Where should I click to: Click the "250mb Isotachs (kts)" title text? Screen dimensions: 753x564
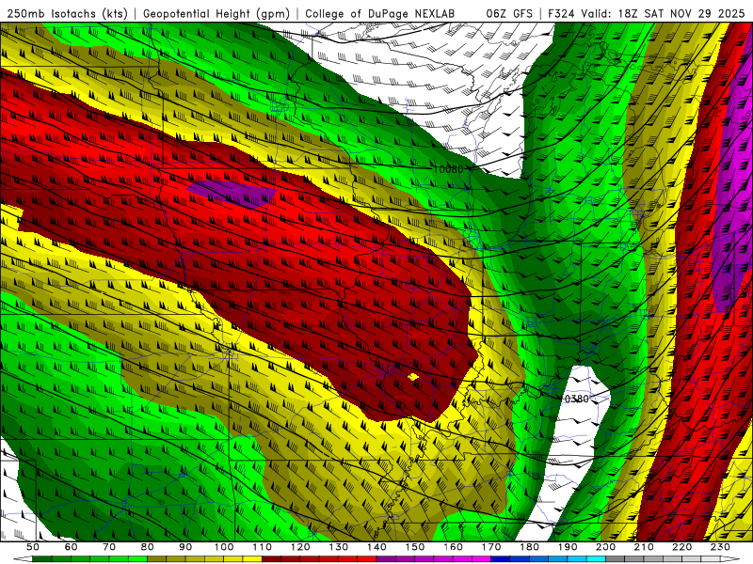point(67,13)
